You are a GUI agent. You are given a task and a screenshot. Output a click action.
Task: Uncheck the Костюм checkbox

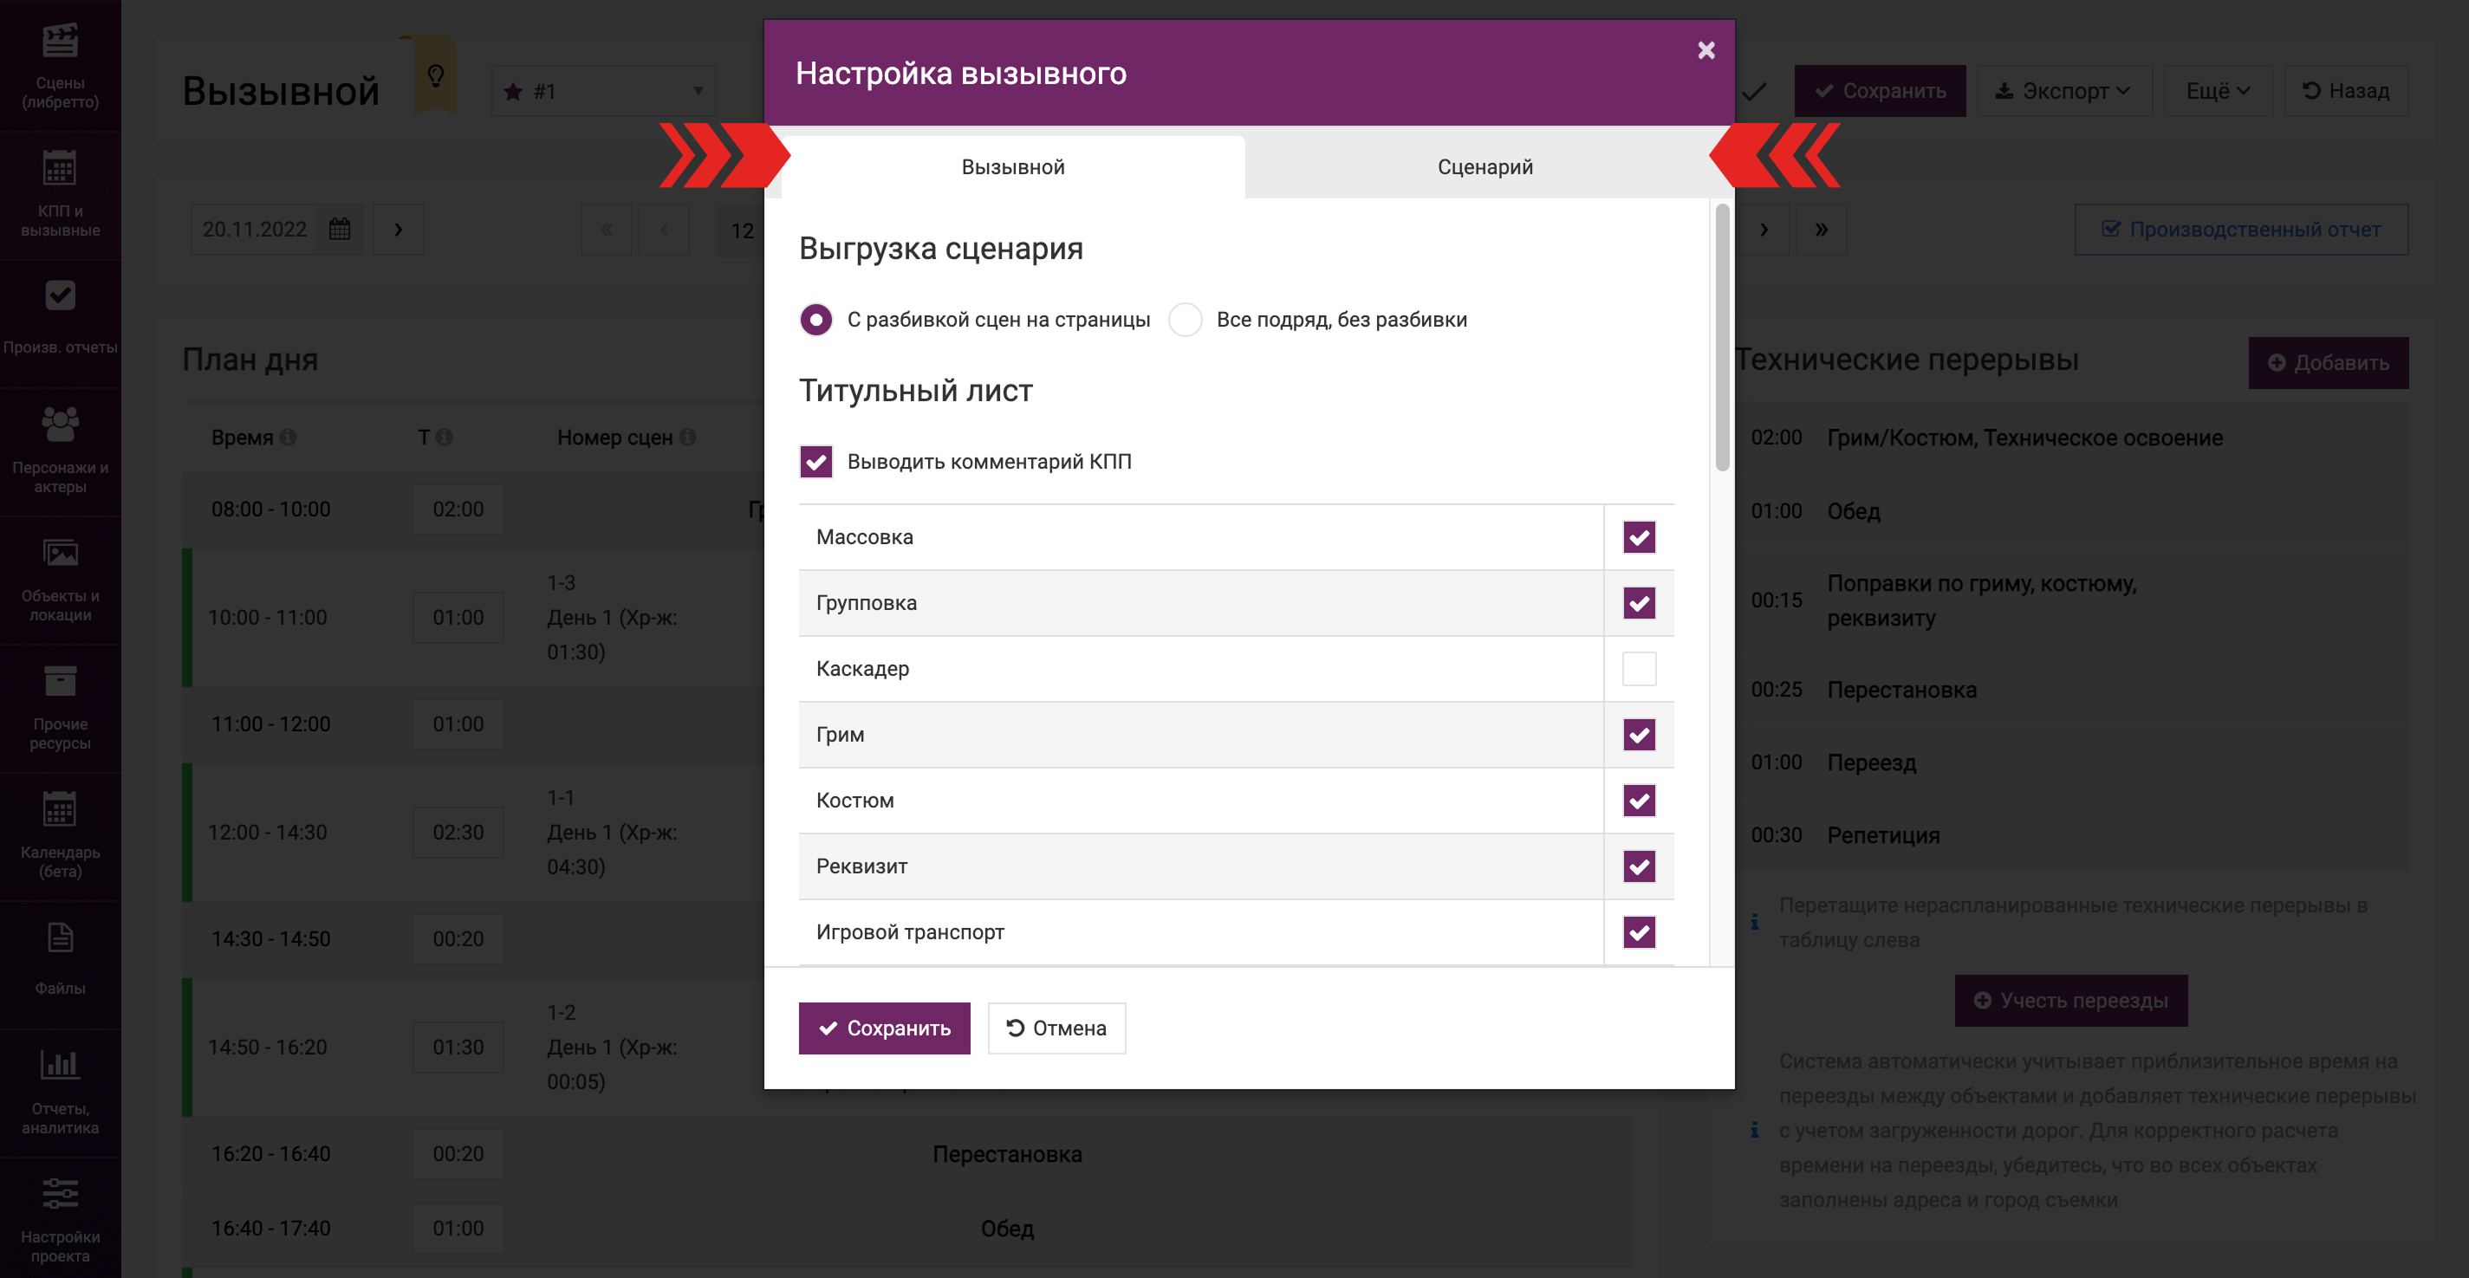(x=1639, y=801)
